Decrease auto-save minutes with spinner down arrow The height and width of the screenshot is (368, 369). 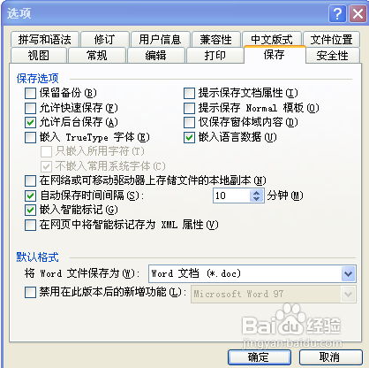point(256,199)
